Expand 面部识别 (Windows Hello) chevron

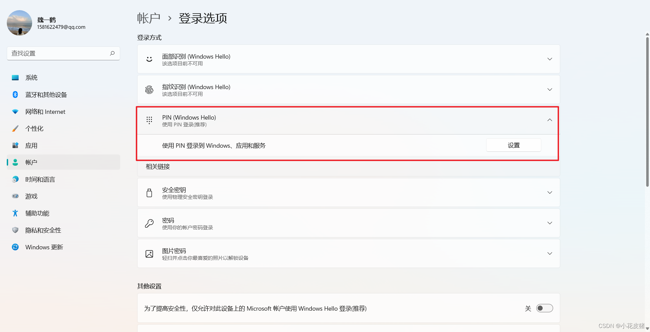(550, 59)
